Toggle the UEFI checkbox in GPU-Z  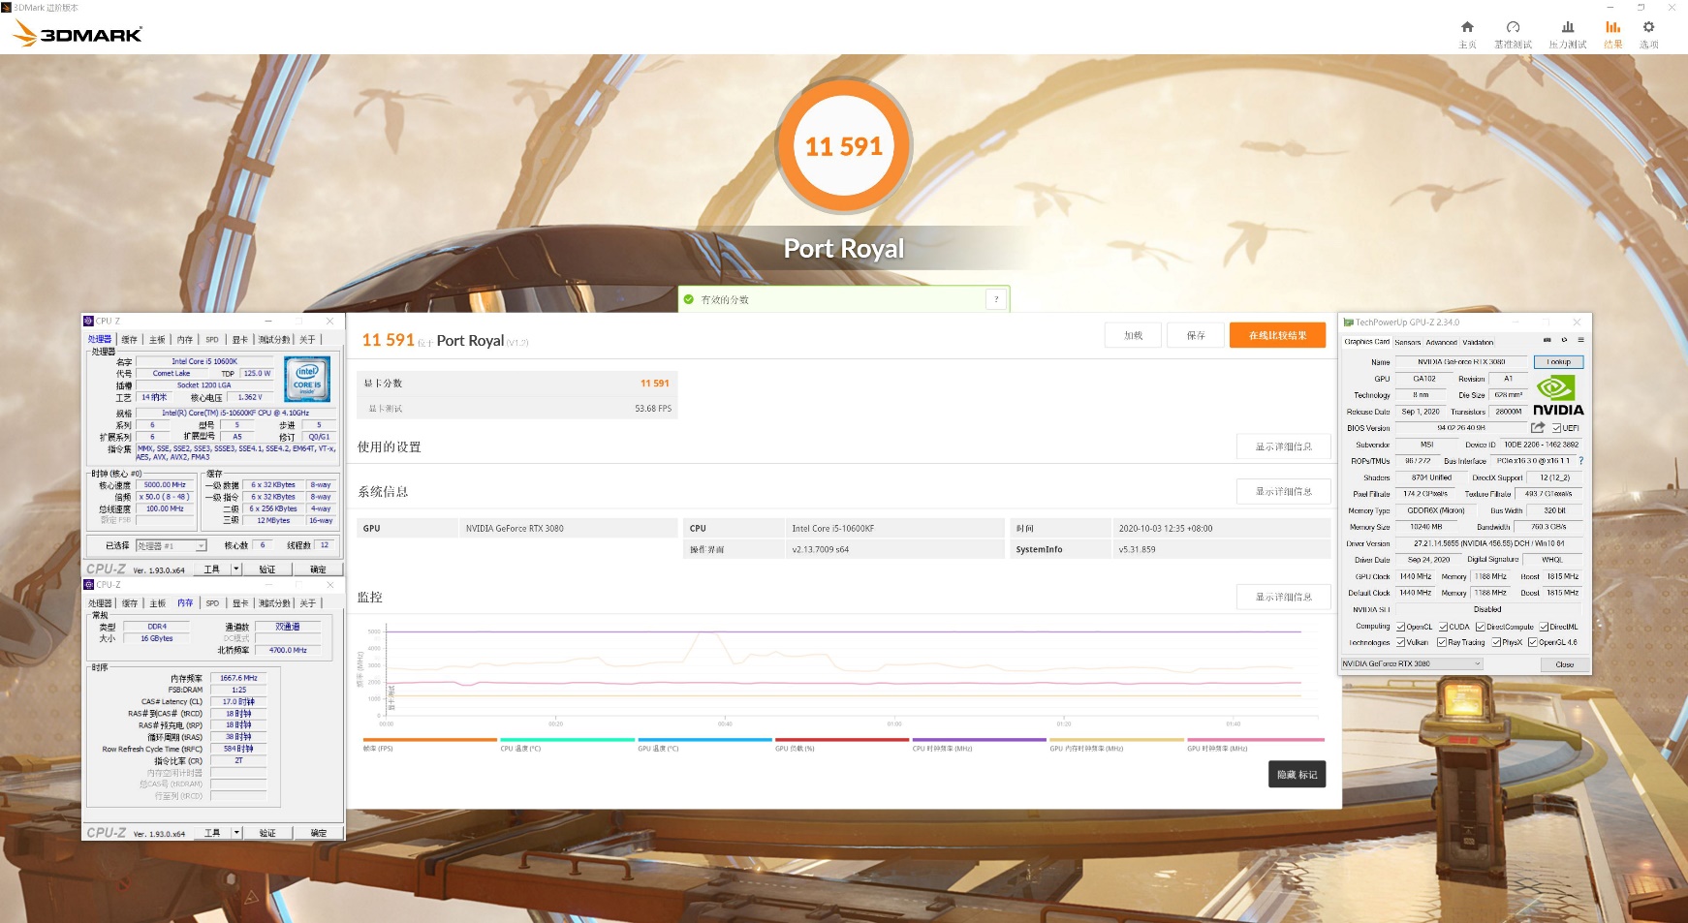click(x=1556, y=428)
